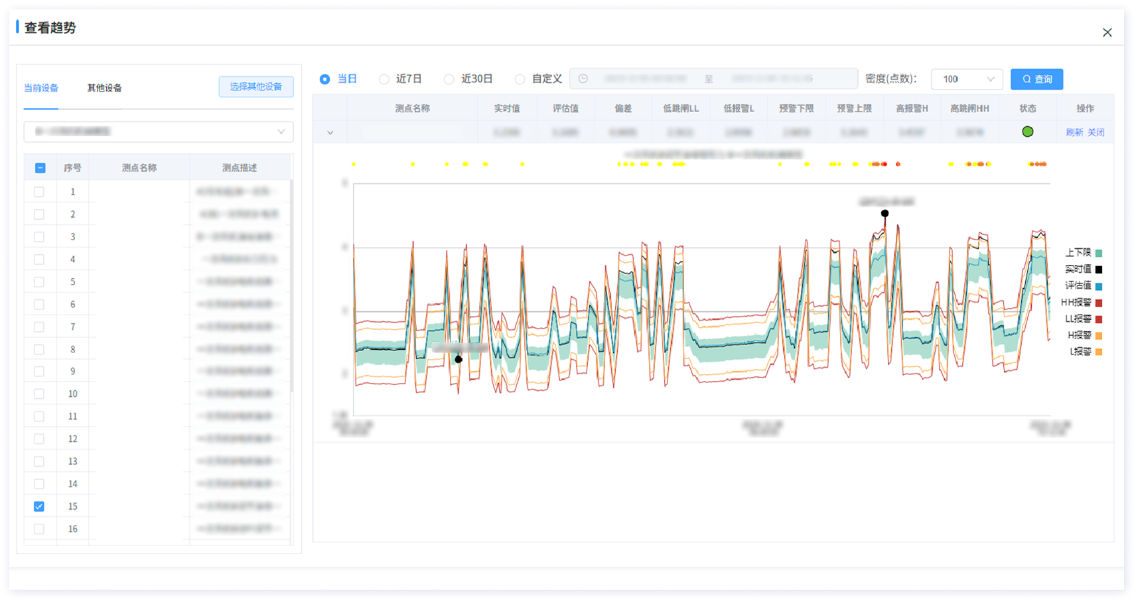Collapse the data row chevron expander
The height and width of the screenshot is (602, 1136).
point(330,132)
